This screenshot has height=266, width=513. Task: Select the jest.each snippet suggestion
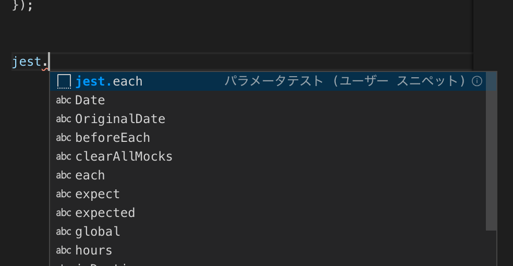(x=109, y=81)
